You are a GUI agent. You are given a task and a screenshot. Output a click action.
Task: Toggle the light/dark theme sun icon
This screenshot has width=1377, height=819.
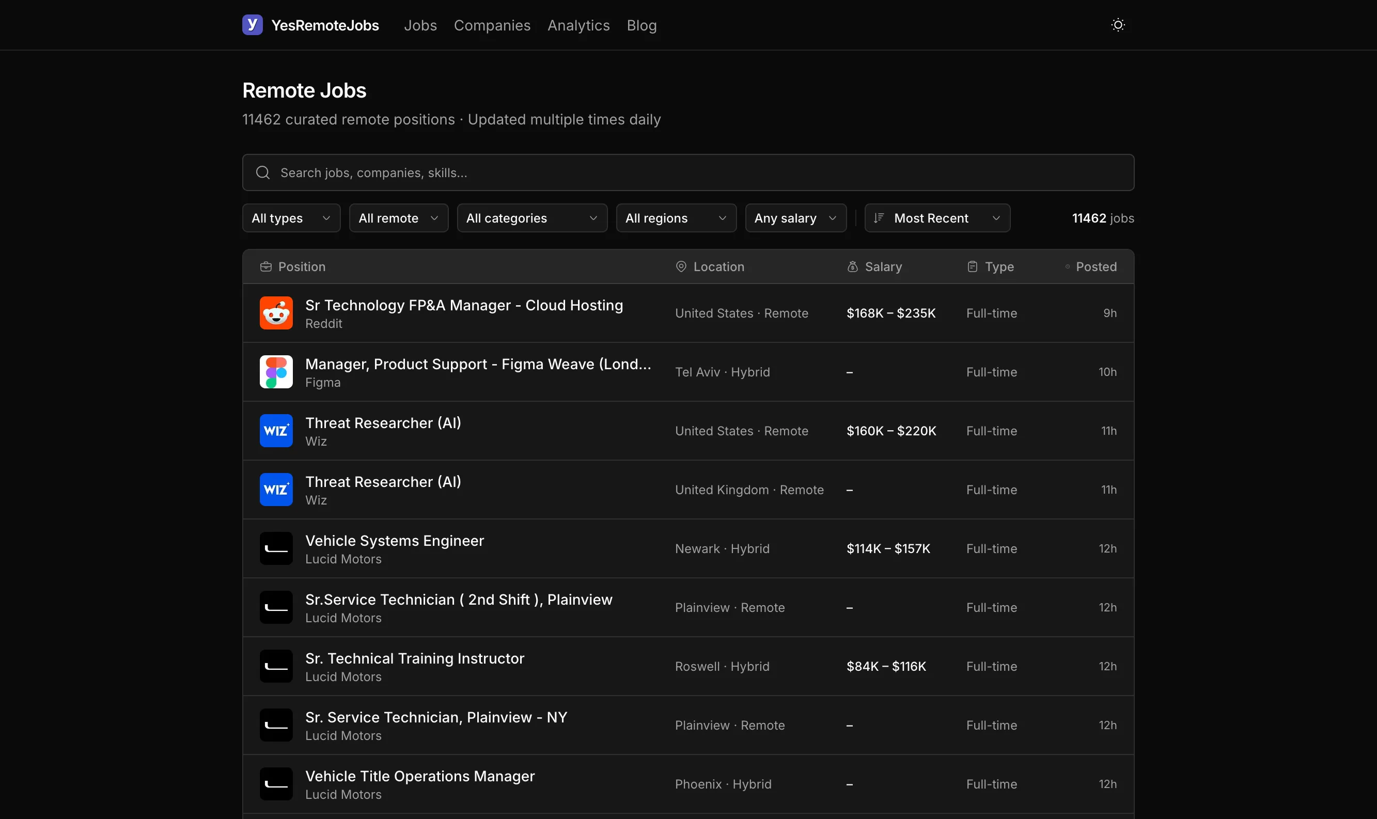click(x=1118, y=25)
